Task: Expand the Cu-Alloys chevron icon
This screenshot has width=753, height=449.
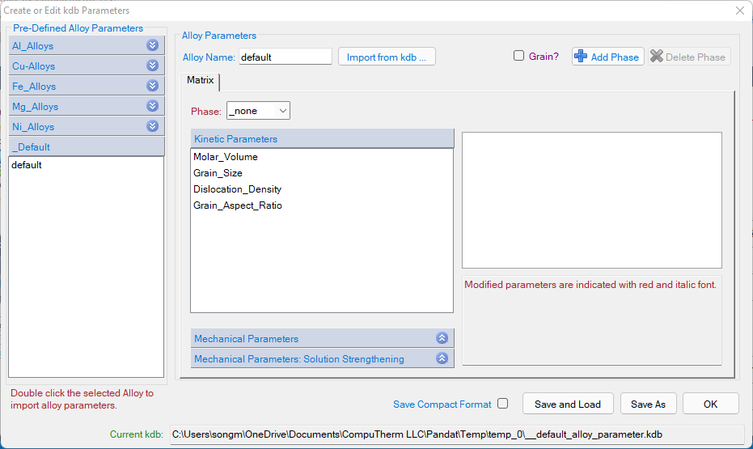Action: 152,66
